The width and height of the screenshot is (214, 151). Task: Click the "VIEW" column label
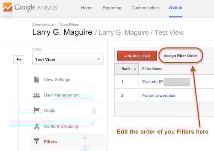tap(37, 50)
